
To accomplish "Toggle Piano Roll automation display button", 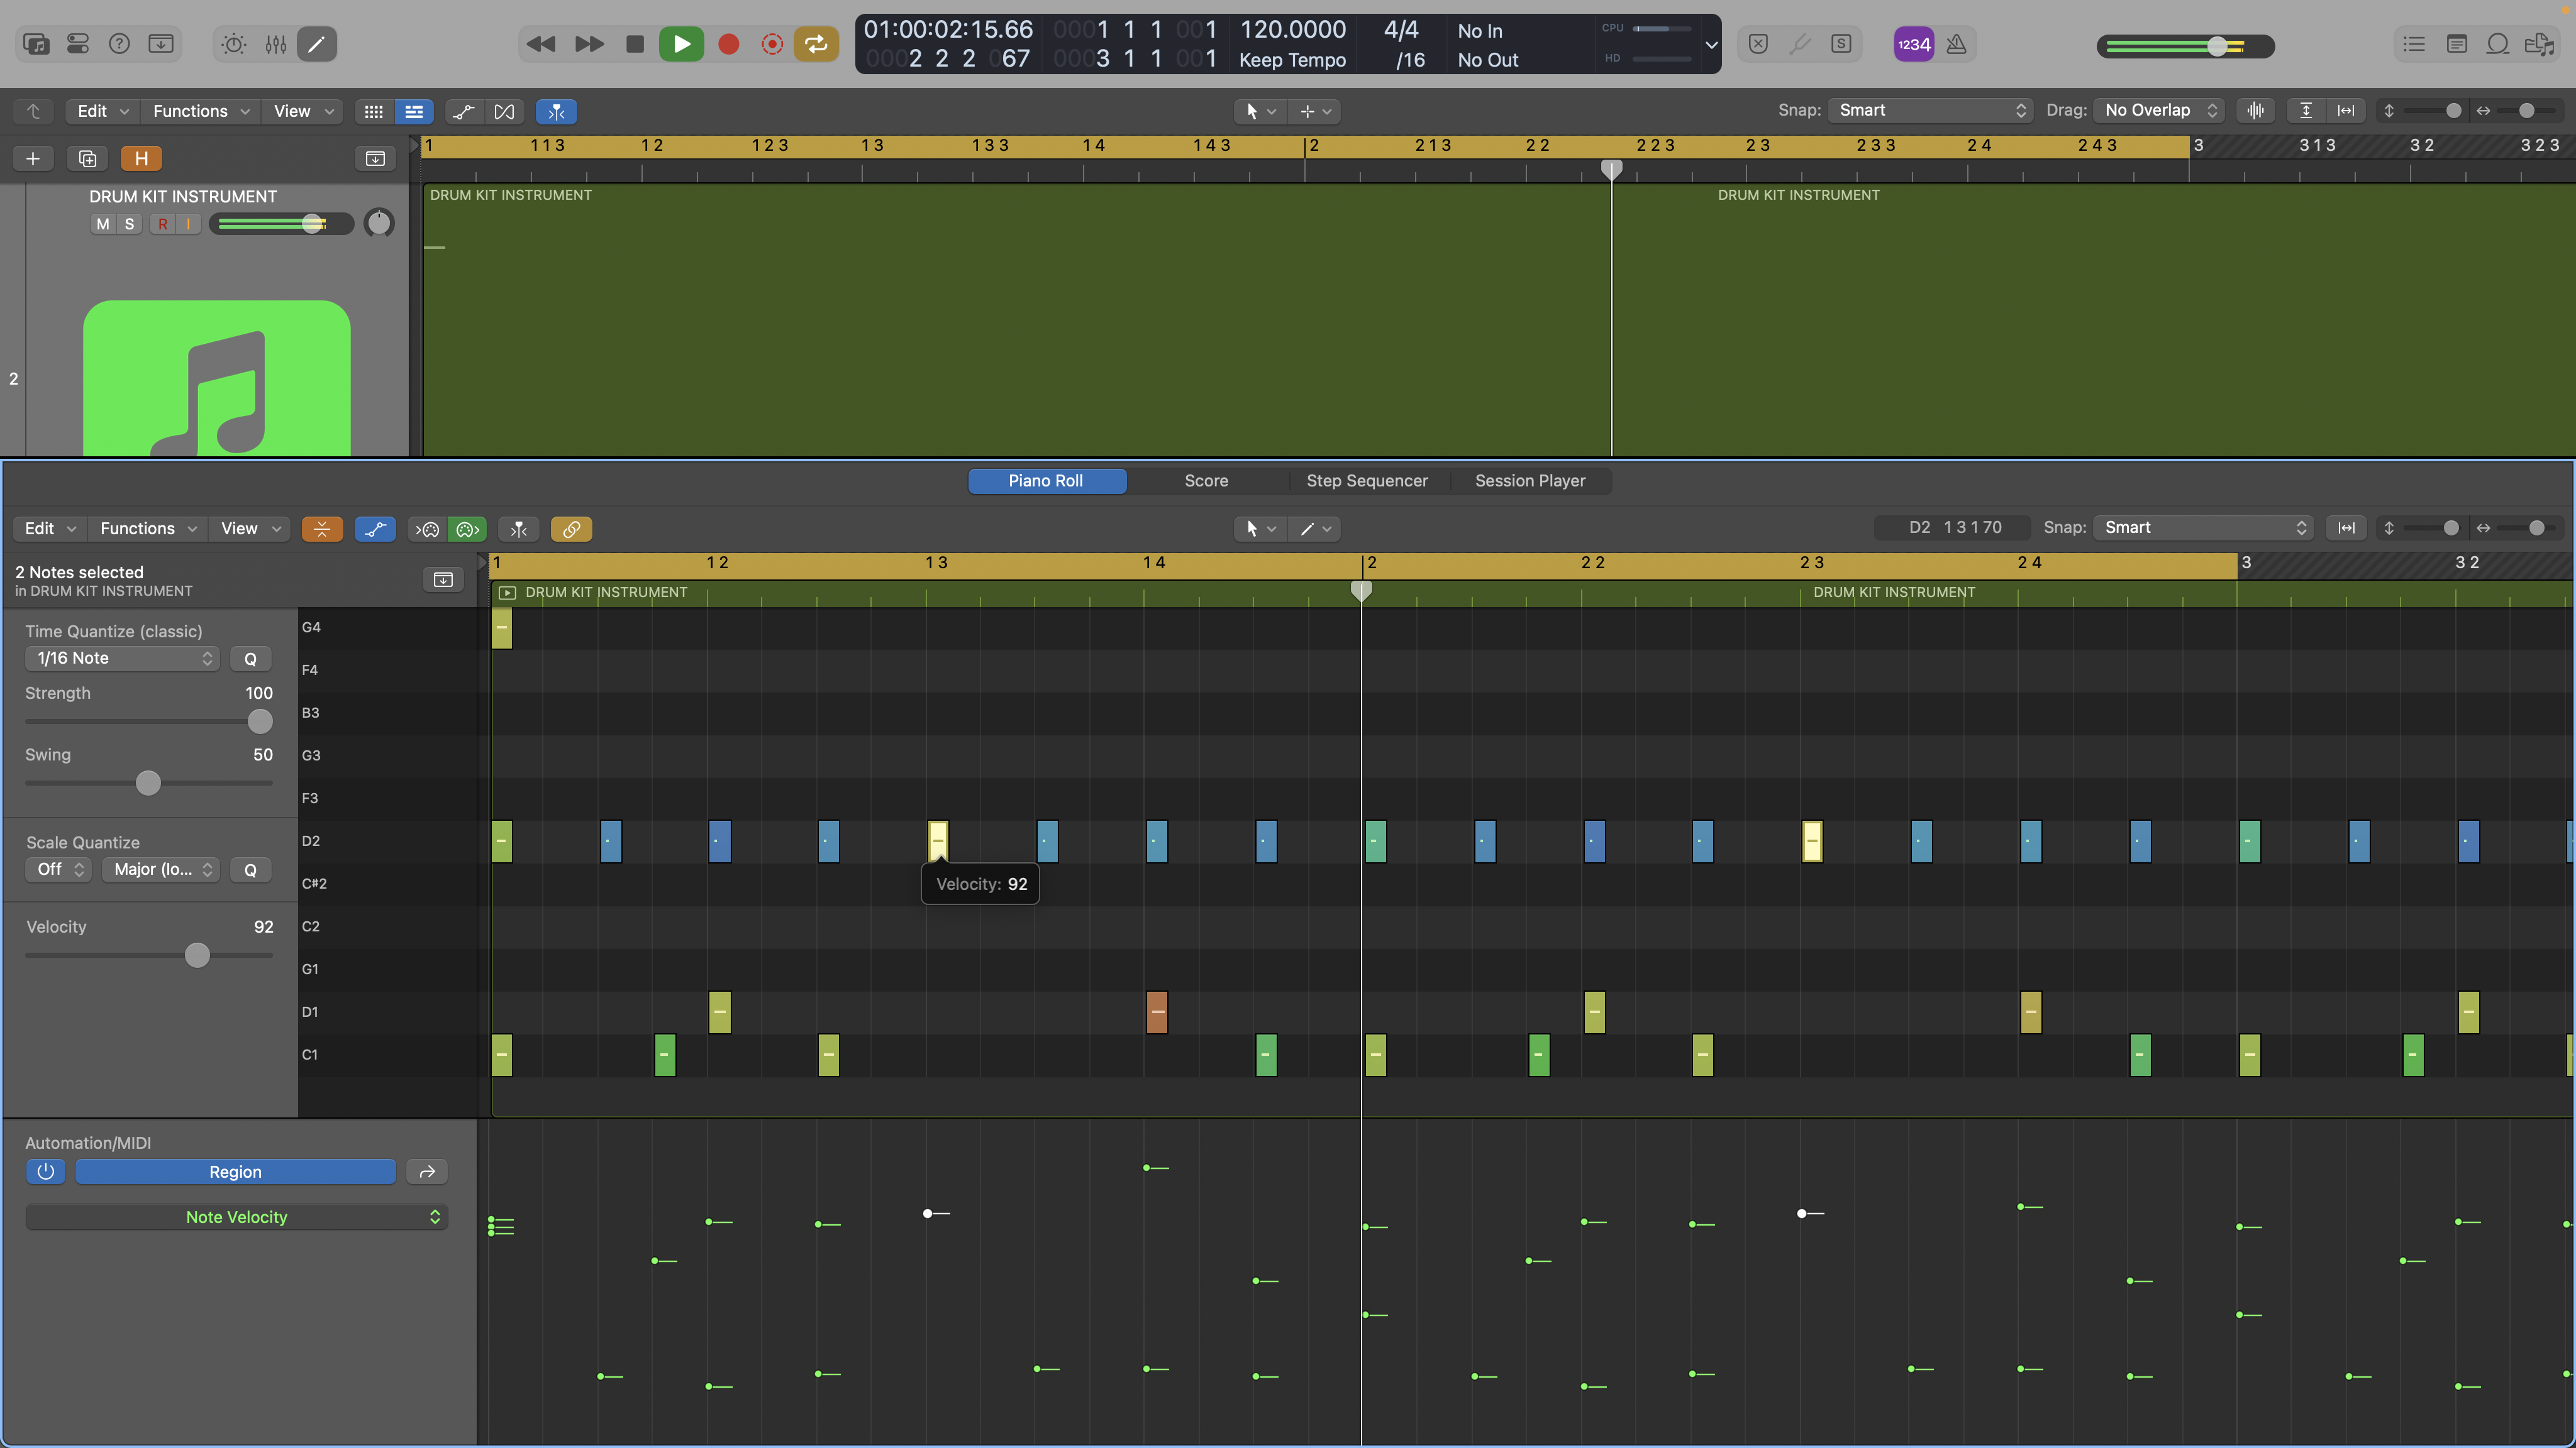I will pos(375,529).
